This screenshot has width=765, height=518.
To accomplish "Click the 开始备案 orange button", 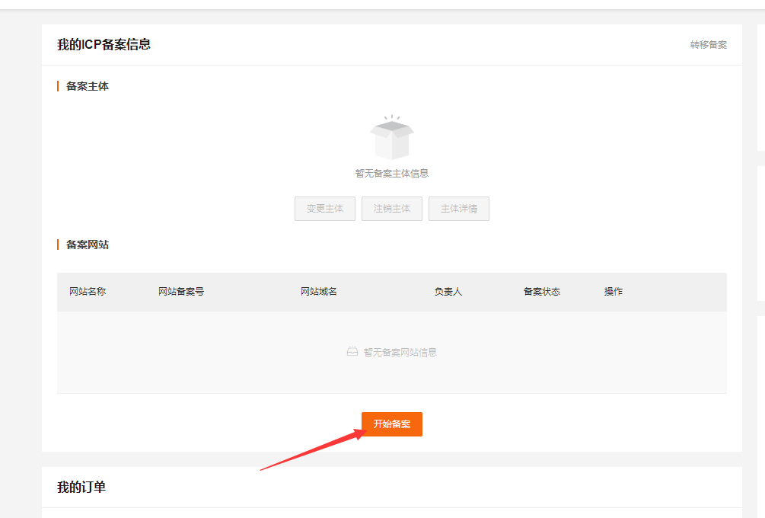I will (x=392, y=424).
